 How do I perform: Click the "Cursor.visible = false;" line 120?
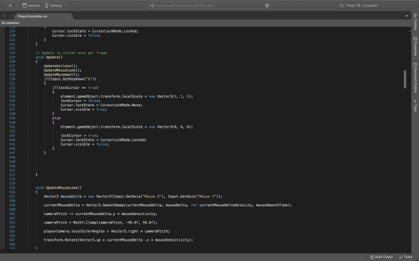tap(76, 36)
